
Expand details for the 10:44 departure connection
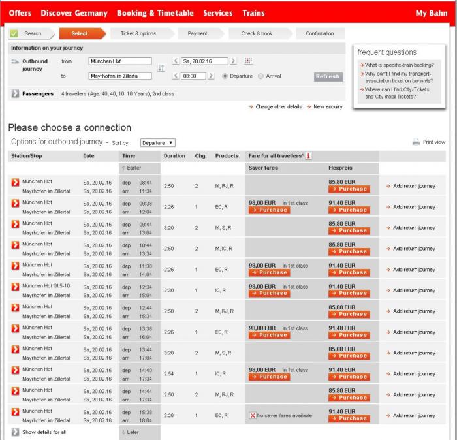click(15, 245)
